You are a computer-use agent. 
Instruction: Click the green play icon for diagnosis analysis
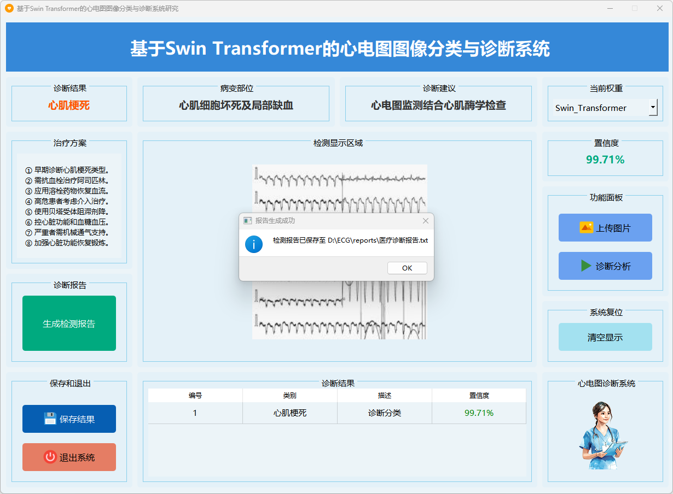(x=586, y=266)
